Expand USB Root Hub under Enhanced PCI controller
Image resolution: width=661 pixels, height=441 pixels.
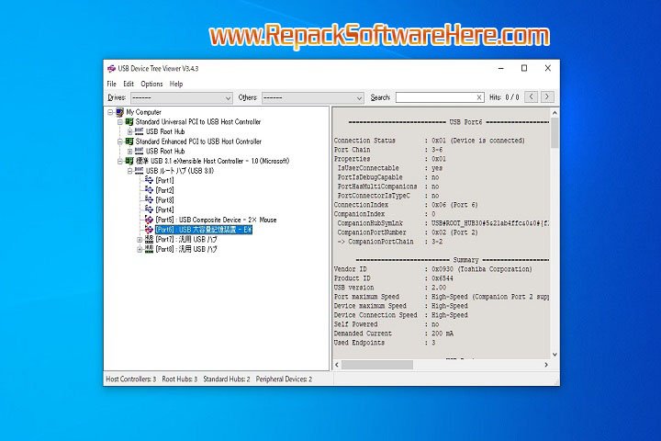click(129, 151)
